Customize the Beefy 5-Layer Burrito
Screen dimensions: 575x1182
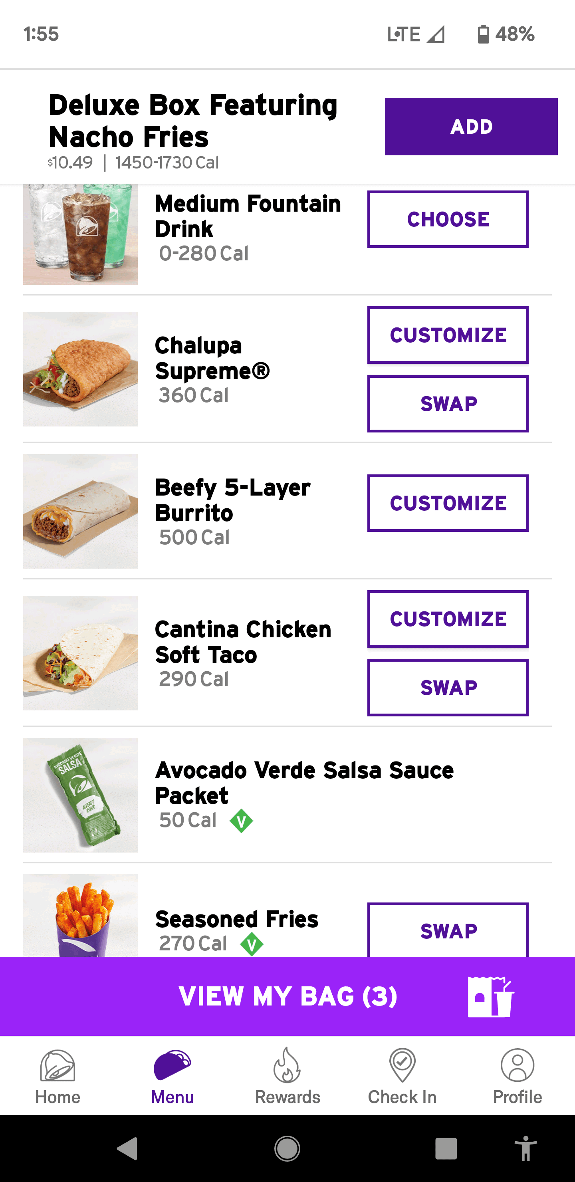click(448, 503)
